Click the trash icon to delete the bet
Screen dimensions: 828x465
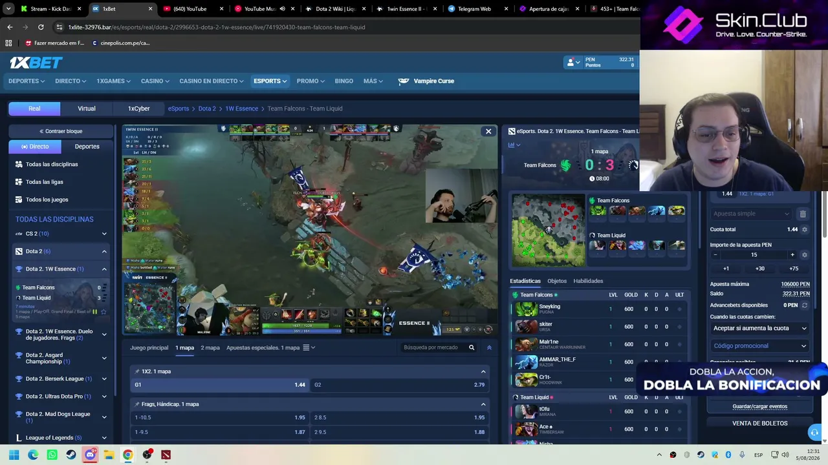803,214
